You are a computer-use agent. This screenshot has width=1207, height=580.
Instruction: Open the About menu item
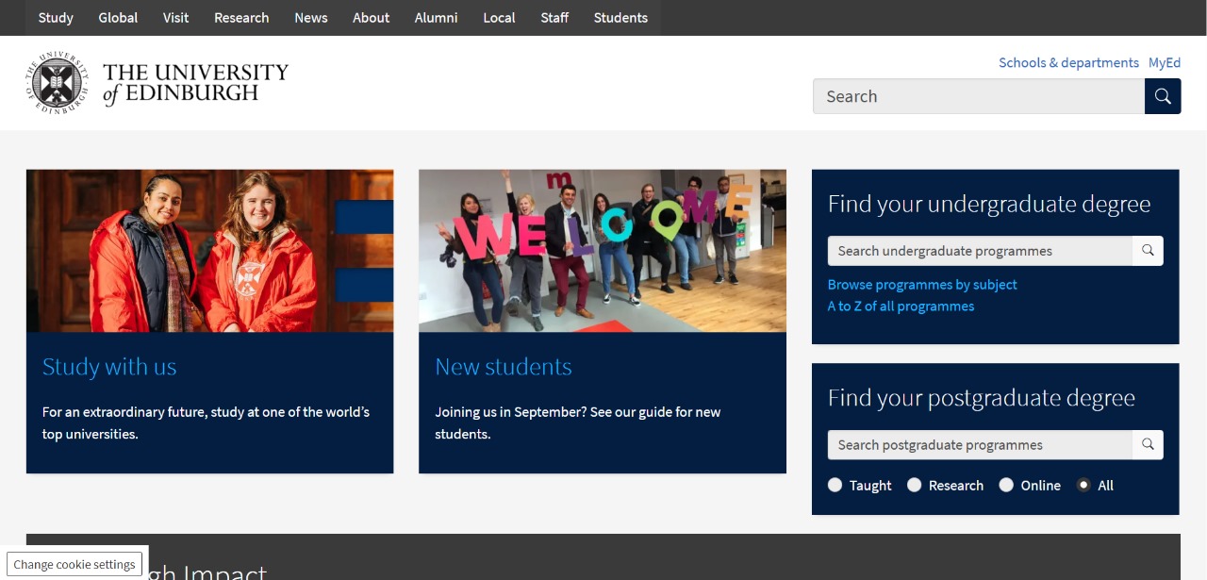point(371,18)
